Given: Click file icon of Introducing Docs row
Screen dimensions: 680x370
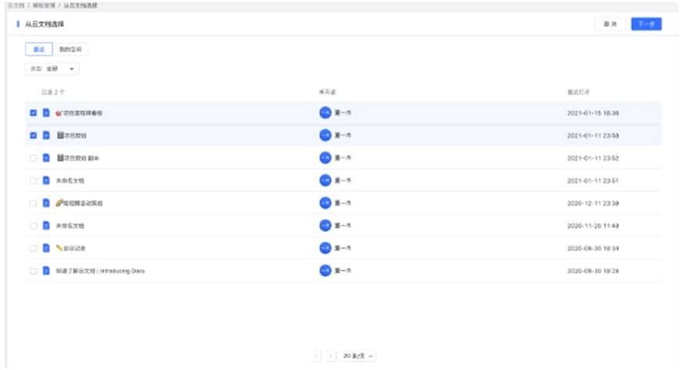Looking at the screenshot, I should [x=46, y=271].
